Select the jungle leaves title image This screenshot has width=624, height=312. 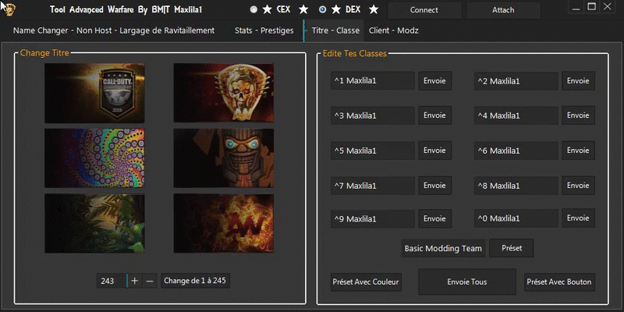tap(94, 223)
